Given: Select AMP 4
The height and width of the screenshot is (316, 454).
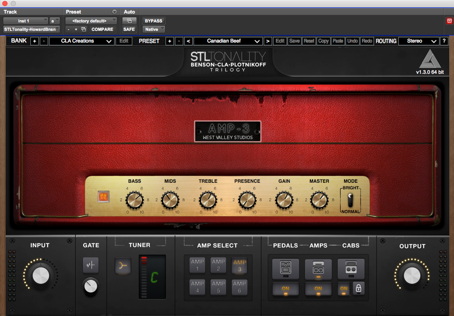Looking at the screenshot, I should 197,287.
